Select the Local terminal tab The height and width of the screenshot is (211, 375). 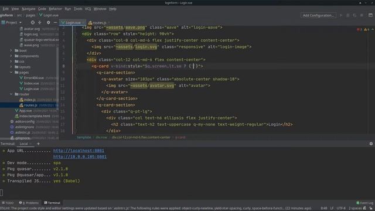tap(23, 144)
